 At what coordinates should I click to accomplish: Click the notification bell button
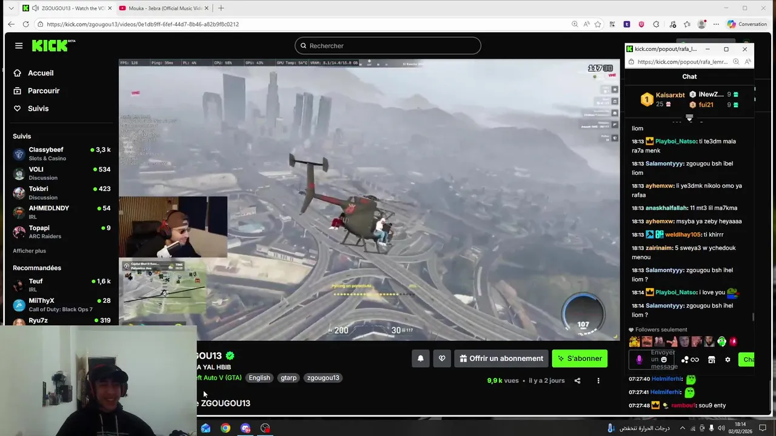421,358
